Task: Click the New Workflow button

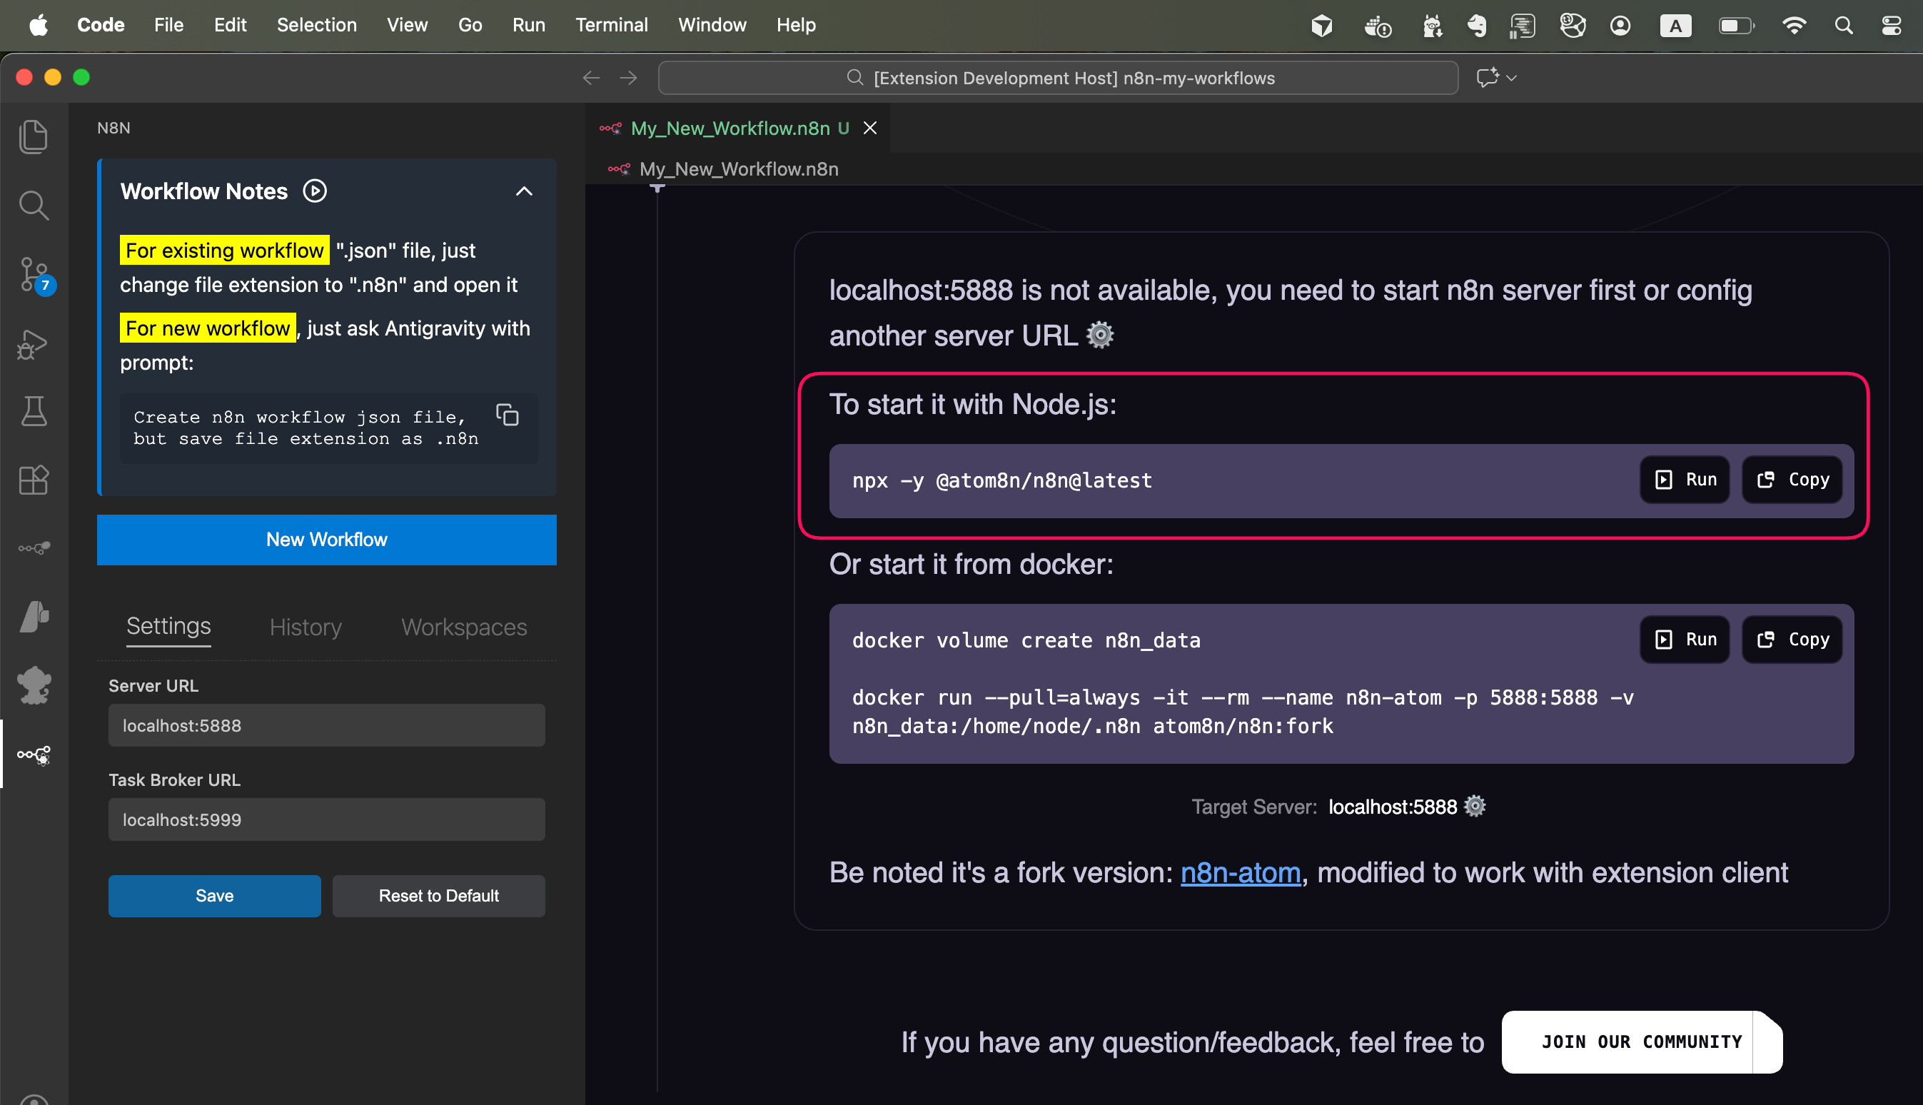Action: tap(326, 540)
